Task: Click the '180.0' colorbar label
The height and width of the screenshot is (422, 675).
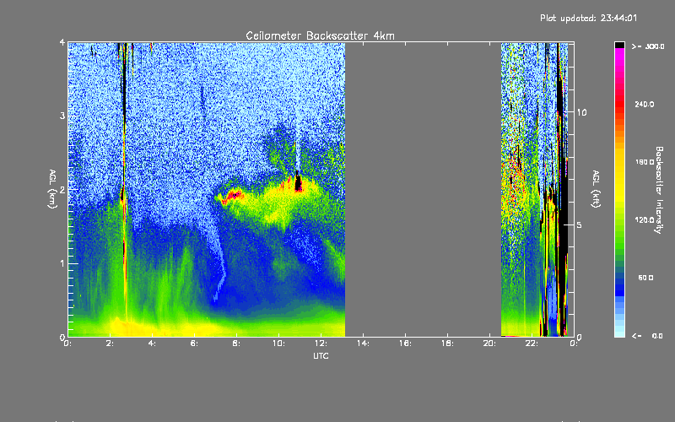Action: click(645, 162)
